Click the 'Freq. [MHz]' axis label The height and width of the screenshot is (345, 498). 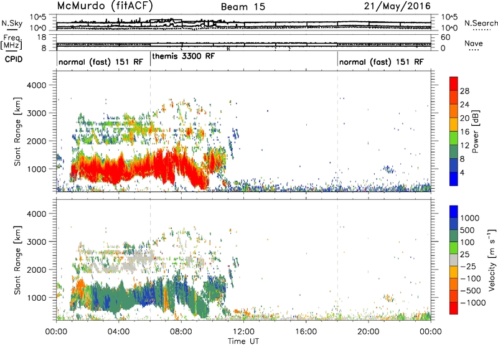[12, 42]
